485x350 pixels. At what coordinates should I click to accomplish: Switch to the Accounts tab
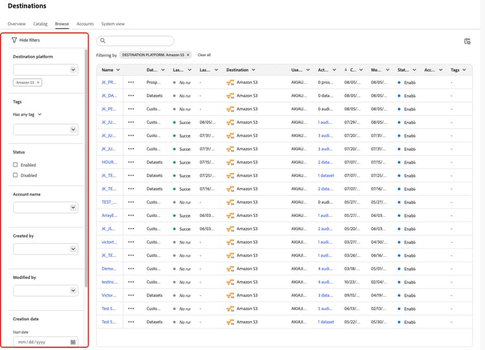point(85,24)
